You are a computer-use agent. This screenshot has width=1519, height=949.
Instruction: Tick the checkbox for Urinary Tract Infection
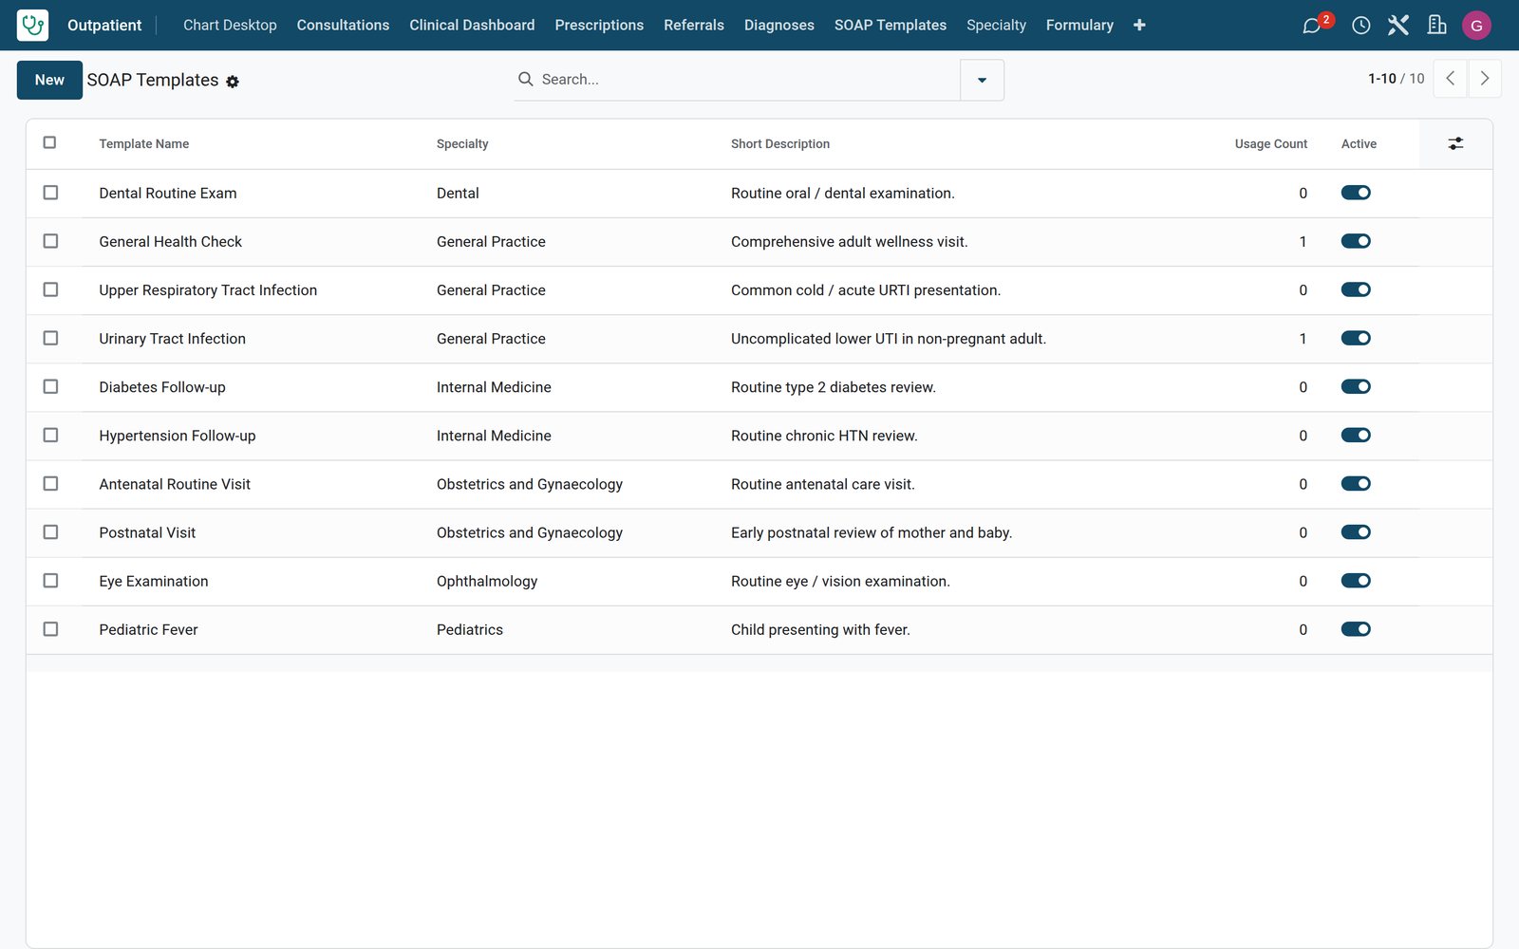50,338
